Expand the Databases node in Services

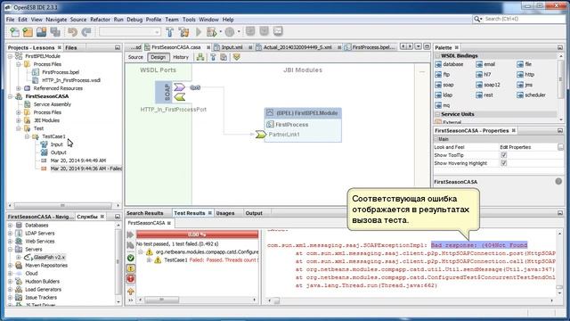coord(10,226)
